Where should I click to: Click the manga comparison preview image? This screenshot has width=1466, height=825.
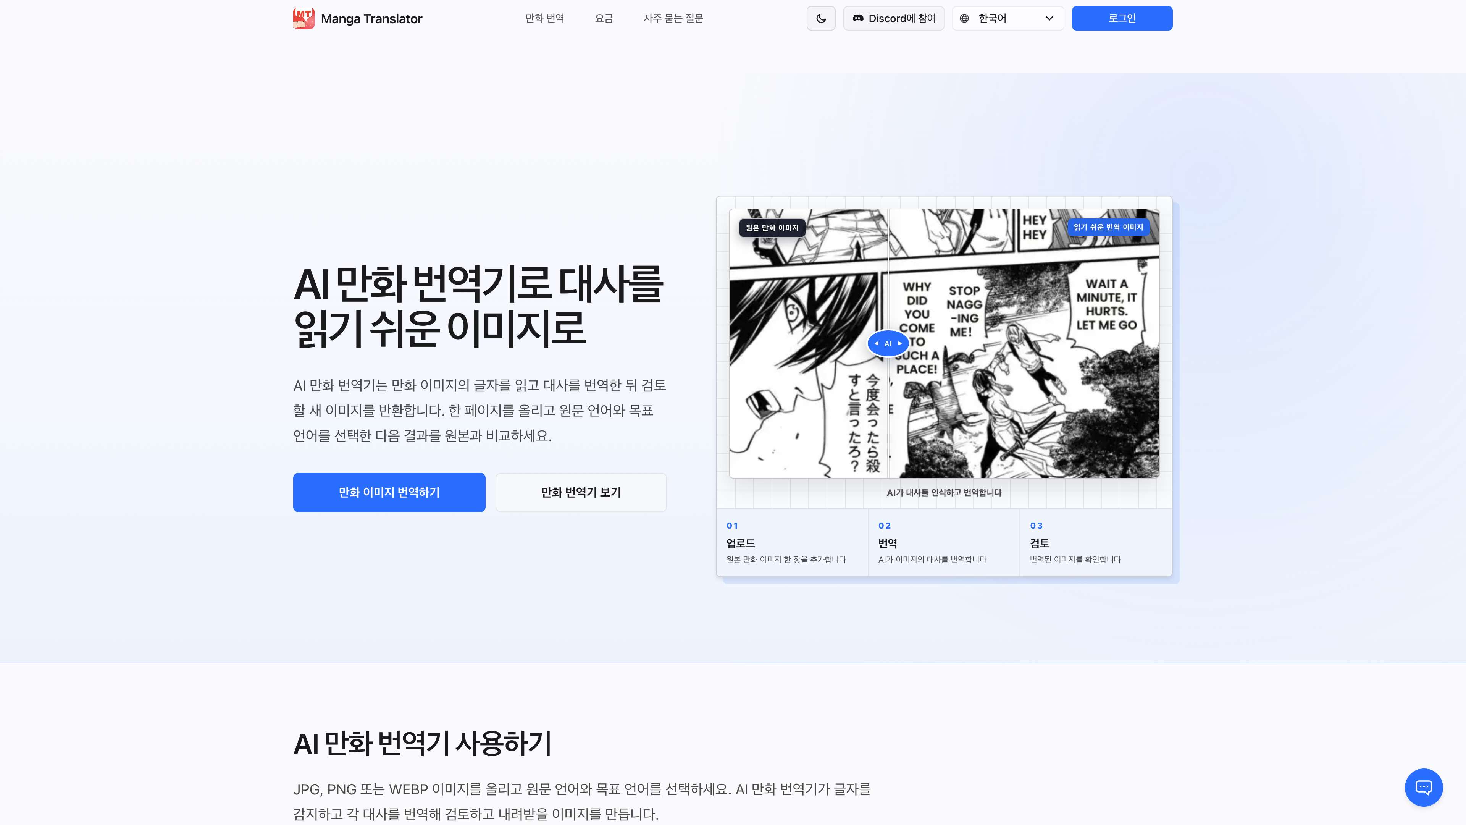944,343
